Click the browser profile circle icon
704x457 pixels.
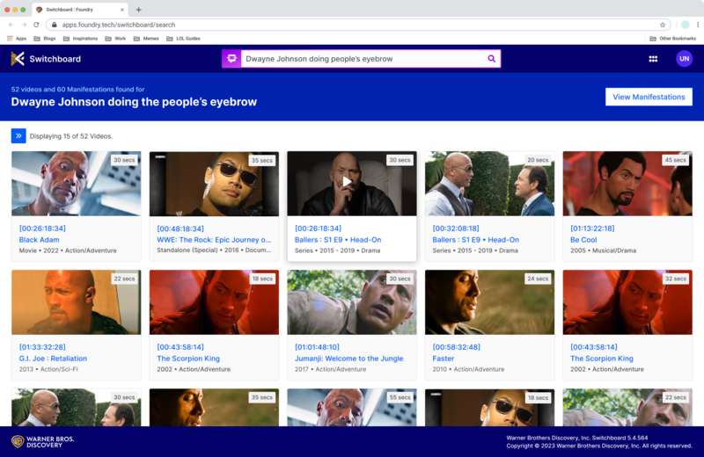pyautogui.click(x=686, y=25)
